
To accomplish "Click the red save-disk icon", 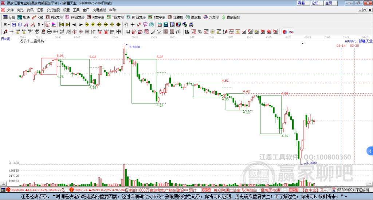I will pyautogui.click(x=178, y=25).
